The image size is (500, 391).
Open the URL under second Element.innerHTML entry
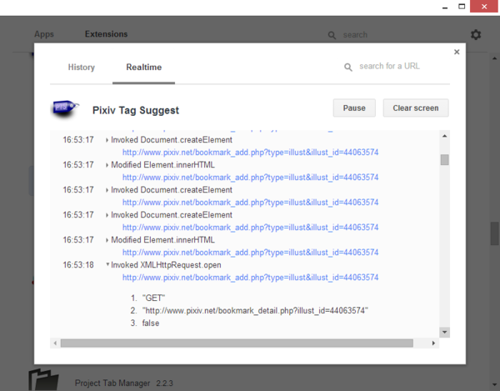[250, 253]
